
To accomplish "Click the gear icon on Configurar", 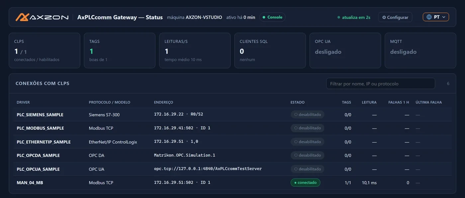I will click(384, 17).
